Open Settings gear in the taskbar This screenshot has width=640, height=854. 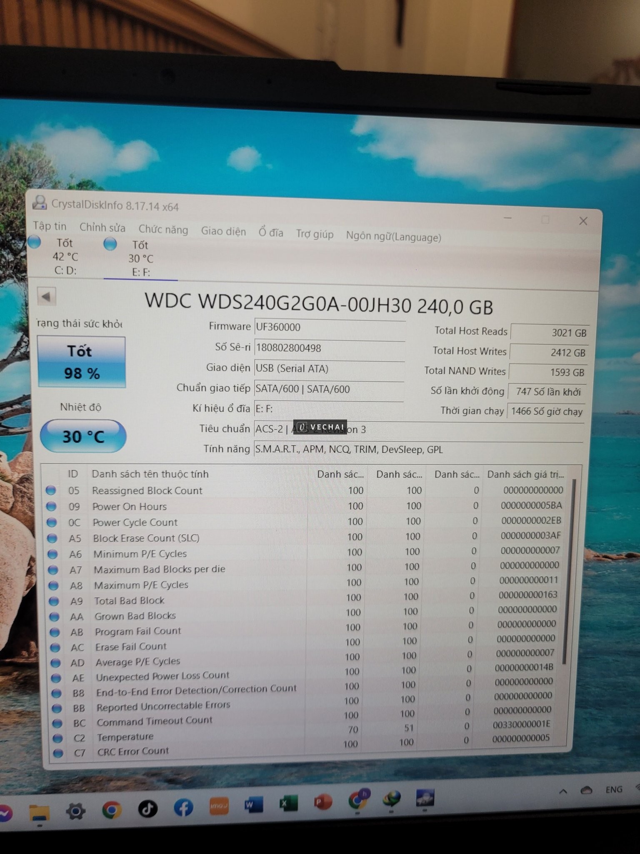(x=75, y=811)
